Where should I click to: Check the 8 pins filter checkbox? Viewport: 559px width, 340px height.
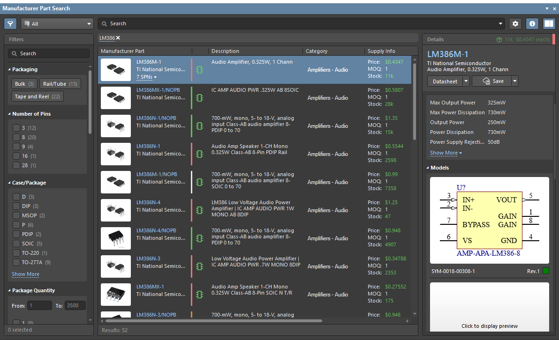(16, 137)
